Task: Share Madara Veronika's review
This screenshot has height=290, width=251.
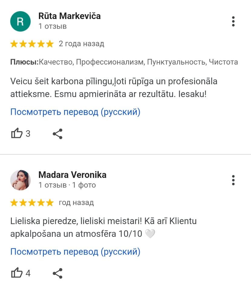Action: (x=57, y=273)
